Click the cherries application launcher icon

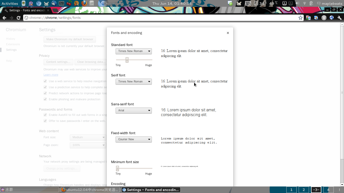69,3
